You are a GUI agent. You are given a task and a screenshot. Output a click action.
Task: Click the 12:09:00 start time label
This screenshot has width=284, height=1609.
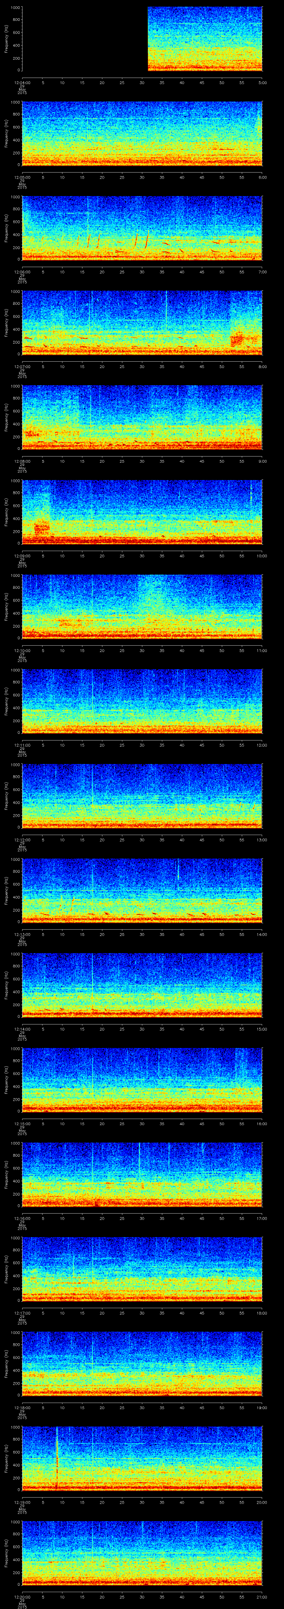point(22,556)
